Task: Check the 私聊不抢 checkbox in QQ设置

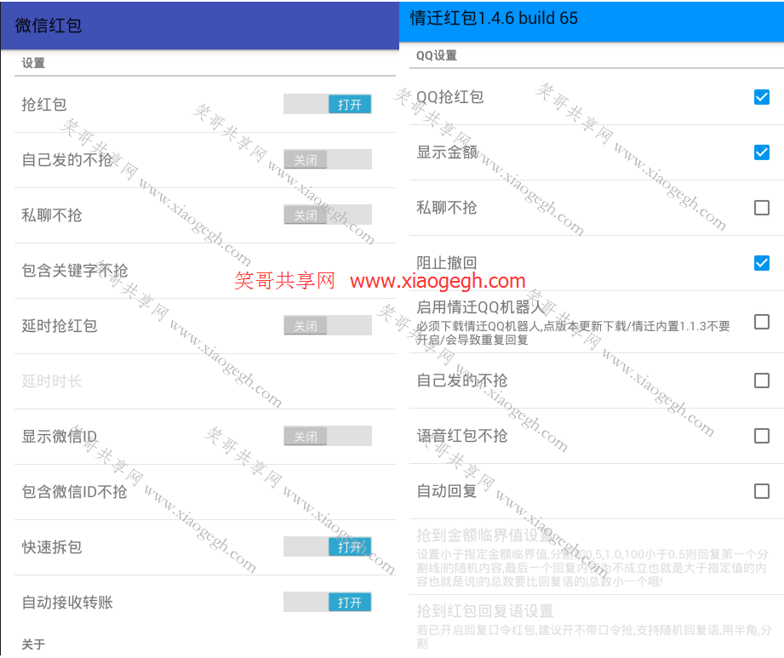Action: click(762, 208)
